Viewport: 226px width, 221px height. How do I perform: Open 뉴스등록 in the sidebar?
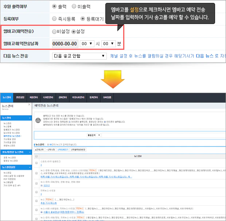click(7, 126)
